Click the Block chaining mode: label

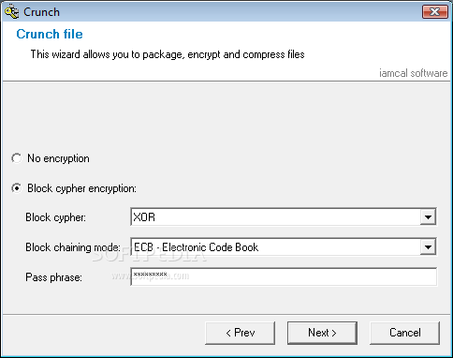point(73,247)
